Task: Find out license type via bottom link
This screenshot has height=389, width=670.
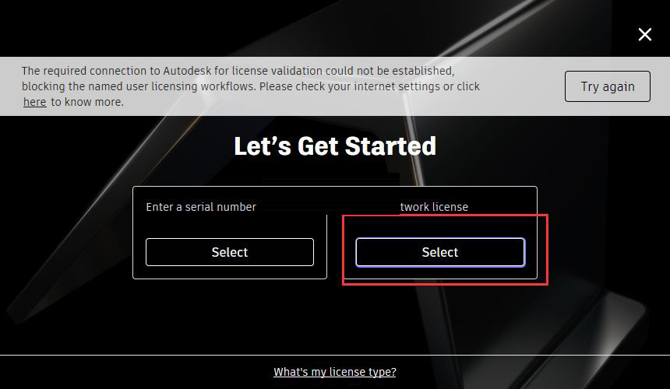Action: (x=334, y=372)
